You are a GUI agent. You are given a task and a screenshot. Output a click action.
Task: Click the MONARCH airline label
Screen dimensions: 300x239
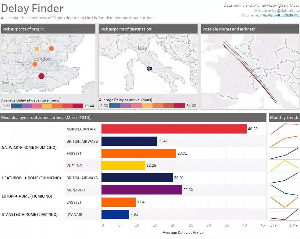(76, 190)
